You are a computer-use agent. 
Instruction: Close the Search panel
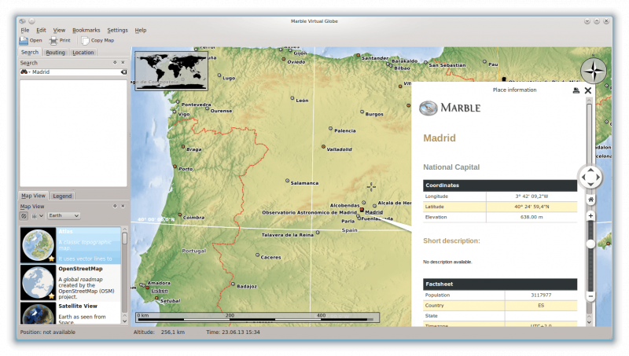(123, 63)
